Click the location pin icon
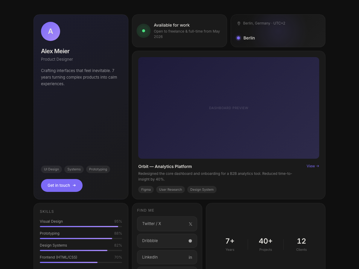 pos(239,23)
